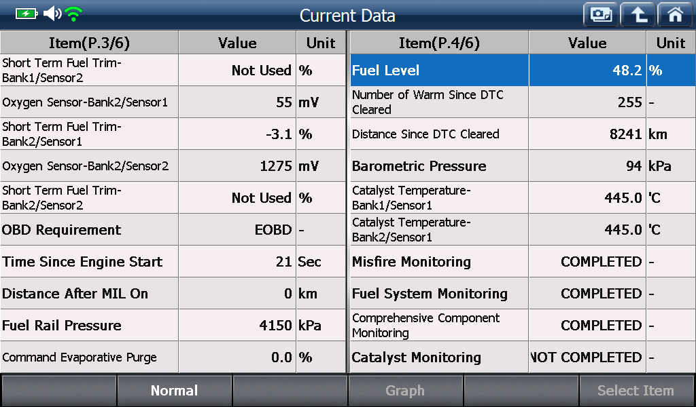Select the Misfire Monitoring row

click(x=523, y=262)
